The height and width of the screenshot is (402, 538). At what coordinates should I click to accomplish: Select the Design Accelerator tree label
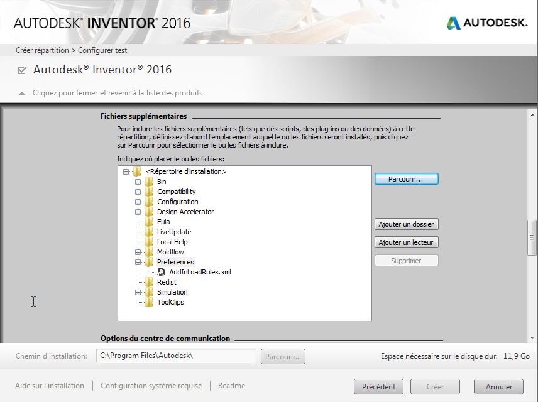tap(185, 212)
